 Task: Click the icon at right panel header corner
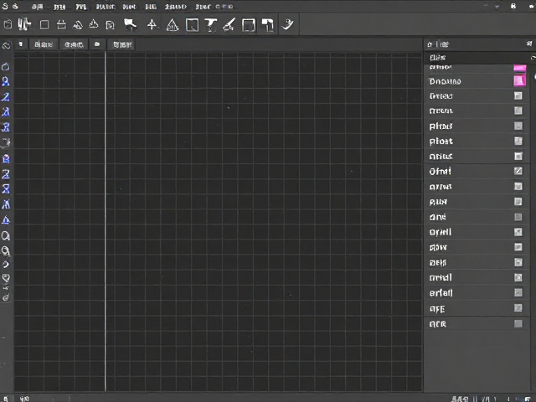pyautogui.click(x=529, y=44)
